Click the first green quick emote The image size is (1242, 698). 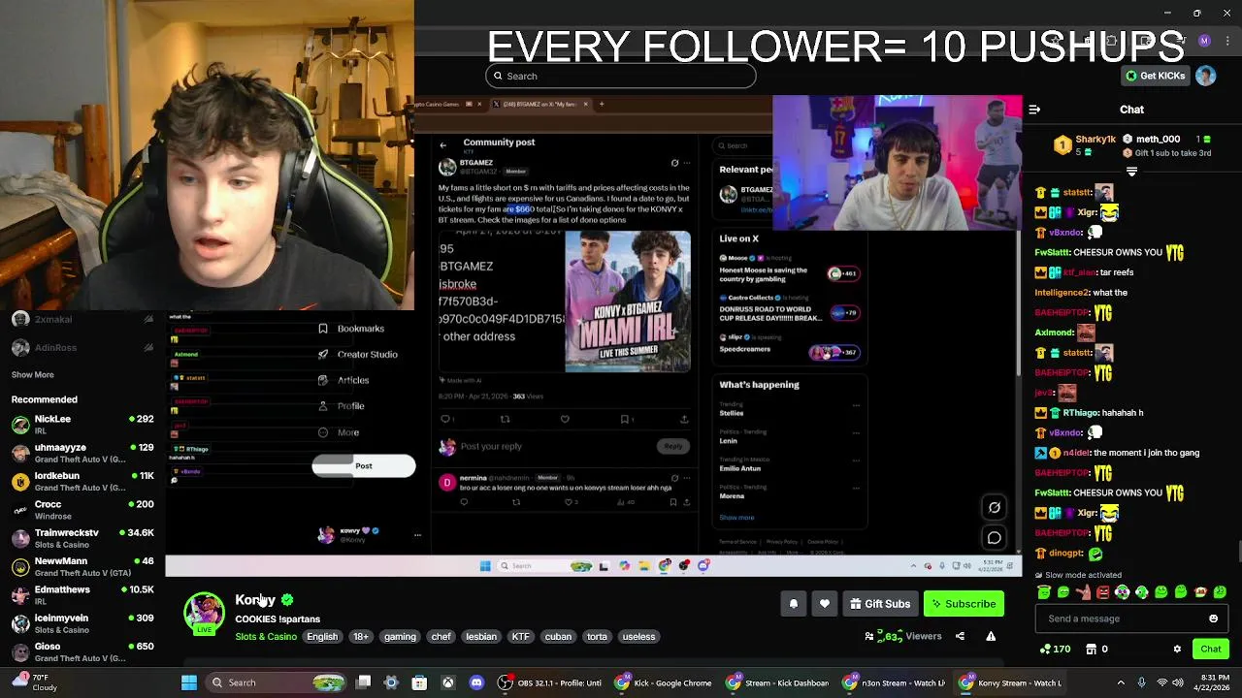(x=1044, y=592)
